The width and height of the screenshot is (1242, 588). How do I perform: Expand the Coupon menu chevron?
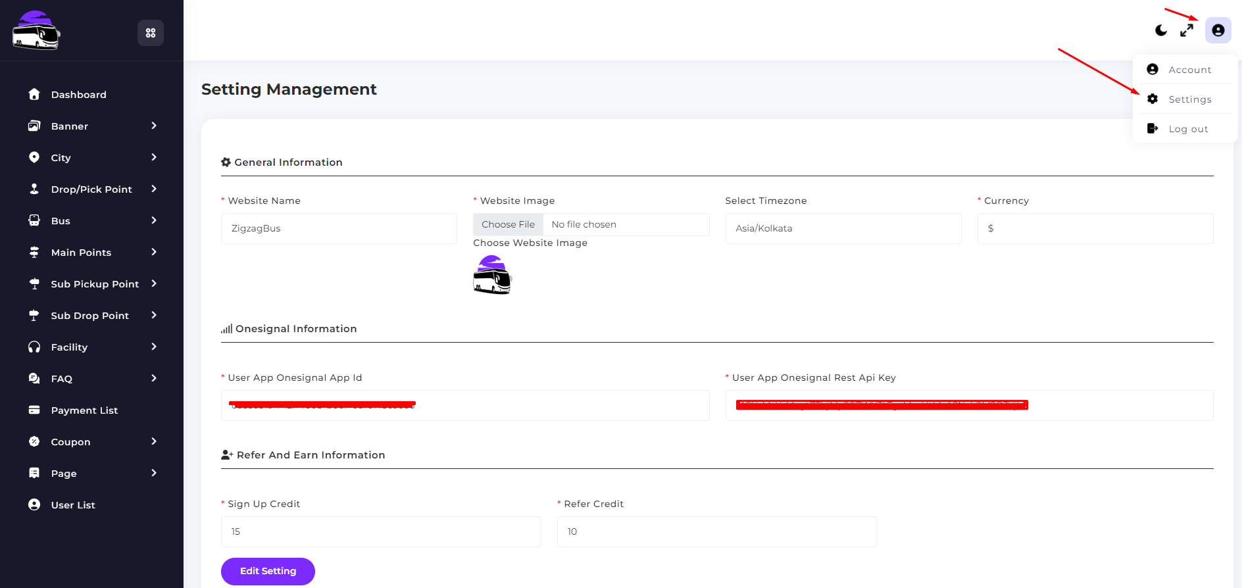tap(154, 441)
